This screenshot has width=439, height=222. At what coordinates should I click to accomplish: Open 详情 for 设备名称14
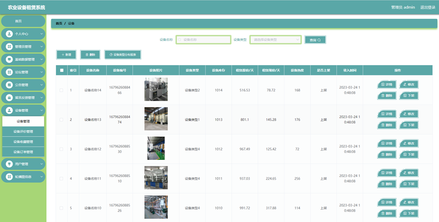tap(387, 84)
